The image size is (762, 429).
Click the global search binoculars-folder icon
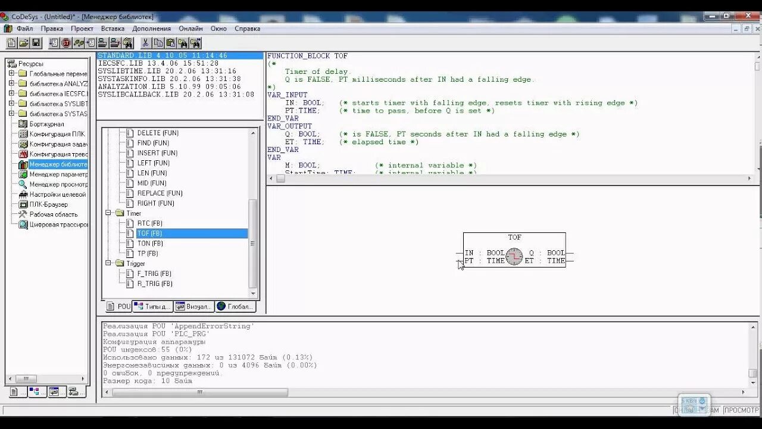[127, 43]
